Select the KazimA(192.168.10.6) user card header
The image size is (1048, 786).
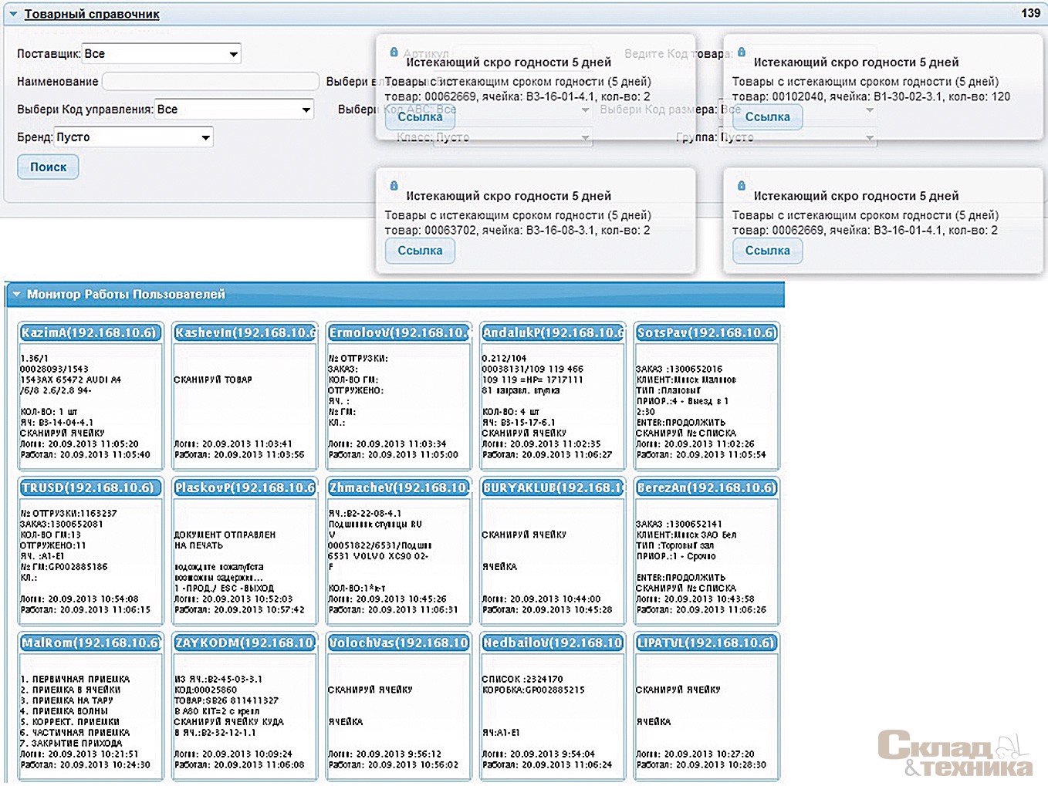click(90, 333)
